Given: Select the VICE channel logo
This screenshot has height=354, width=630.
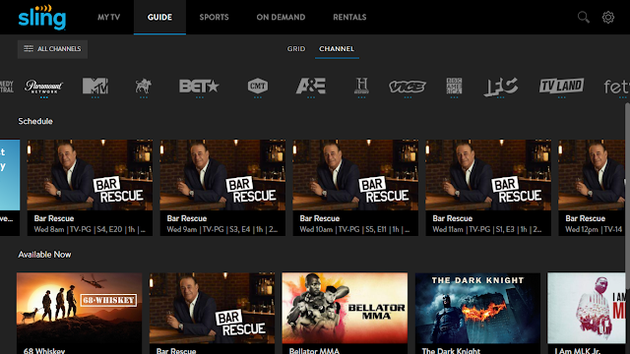Looking at the screenshot, I should pos(408,87).
